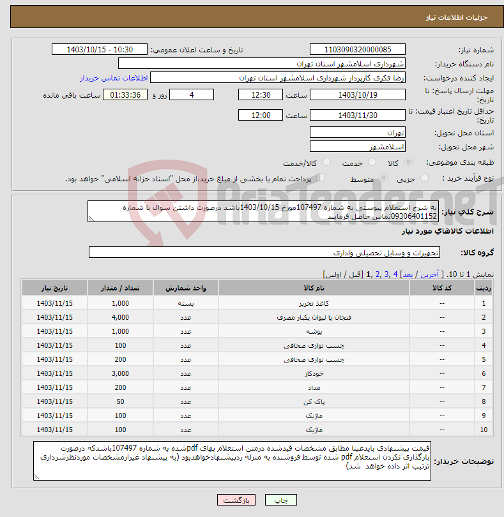Click the item name پاک کن
The image size is (504, 517).
pos(314,401)
